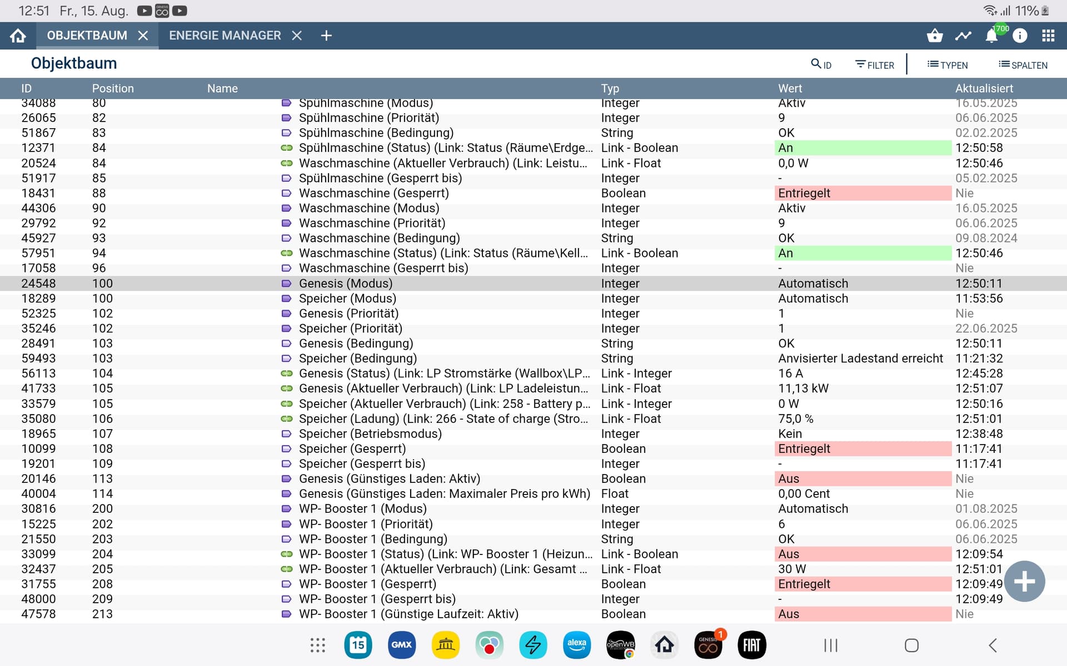1067x666 pixels.
Task: Open the notifications bell with the 1700 badge
Action: pyautogui.click(x=991, y=36)
